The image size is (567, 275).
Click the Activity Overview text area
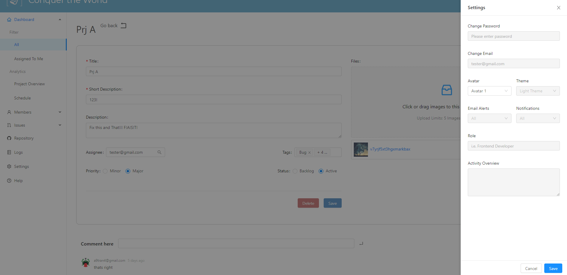(514, 182)
